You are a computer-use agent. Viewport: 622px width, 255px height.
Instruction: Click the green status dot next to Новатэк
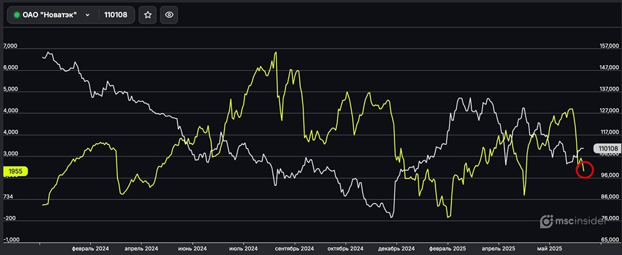pyautogui.click(x=17, y=15)
